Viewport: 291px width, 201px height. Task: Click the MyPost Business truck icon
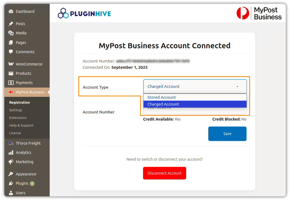tap(11, 92)
